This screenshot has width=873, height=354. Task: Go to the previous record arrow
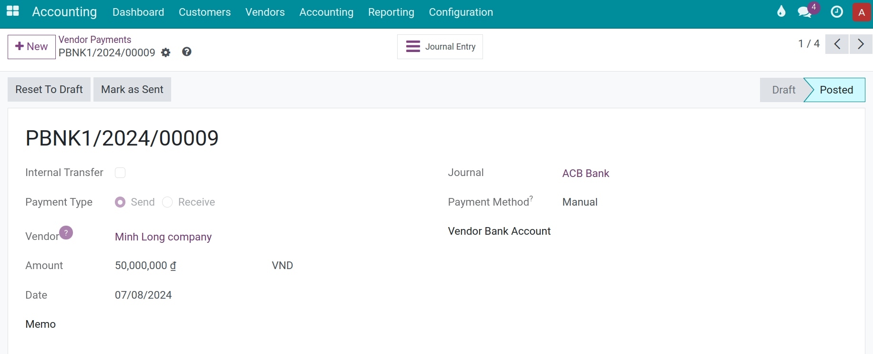[837, 44]
